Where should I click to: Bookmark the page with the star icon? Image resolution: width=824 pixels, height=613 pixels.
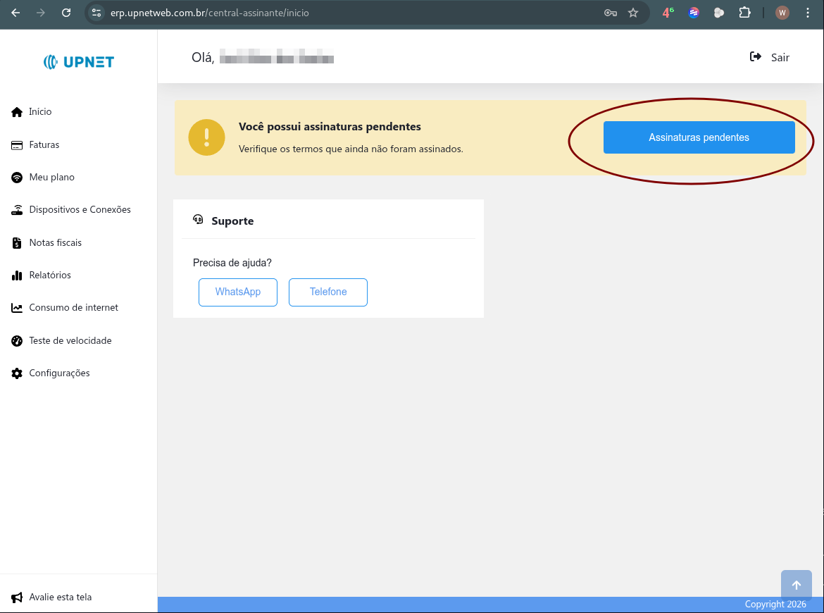pos(633,12)
